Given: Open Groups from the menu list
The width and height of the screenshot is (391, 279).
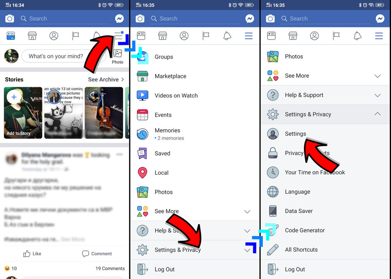Looking at the screenshot, I should 195,57.
